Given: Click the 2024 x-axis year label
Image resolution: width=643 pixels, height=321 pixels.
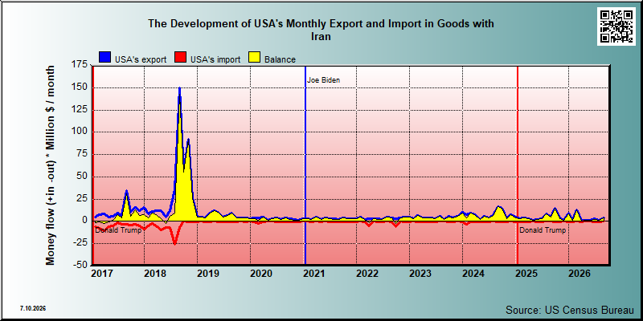Looking at the screenshot, I should (473, 273).
